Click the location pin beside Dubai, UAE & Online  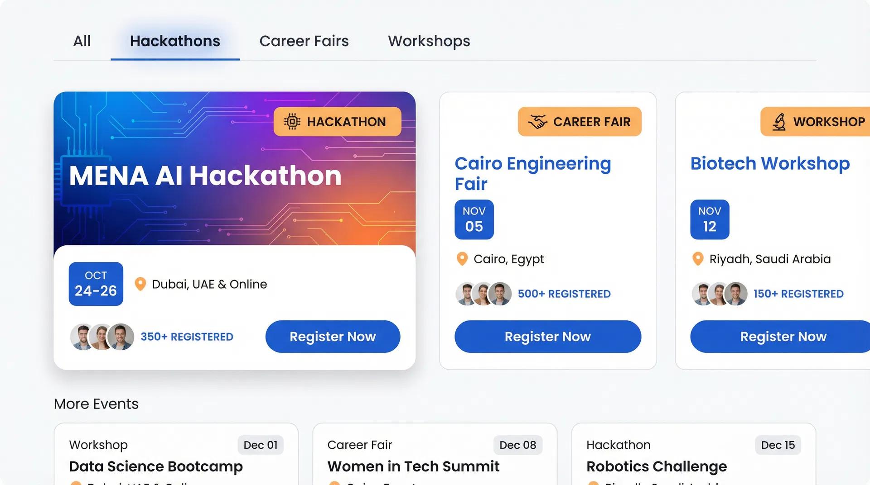[140, 284]
